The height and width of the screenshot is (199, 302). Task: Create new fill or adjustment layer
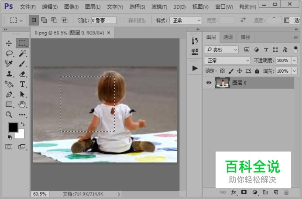tap(255, 192)
